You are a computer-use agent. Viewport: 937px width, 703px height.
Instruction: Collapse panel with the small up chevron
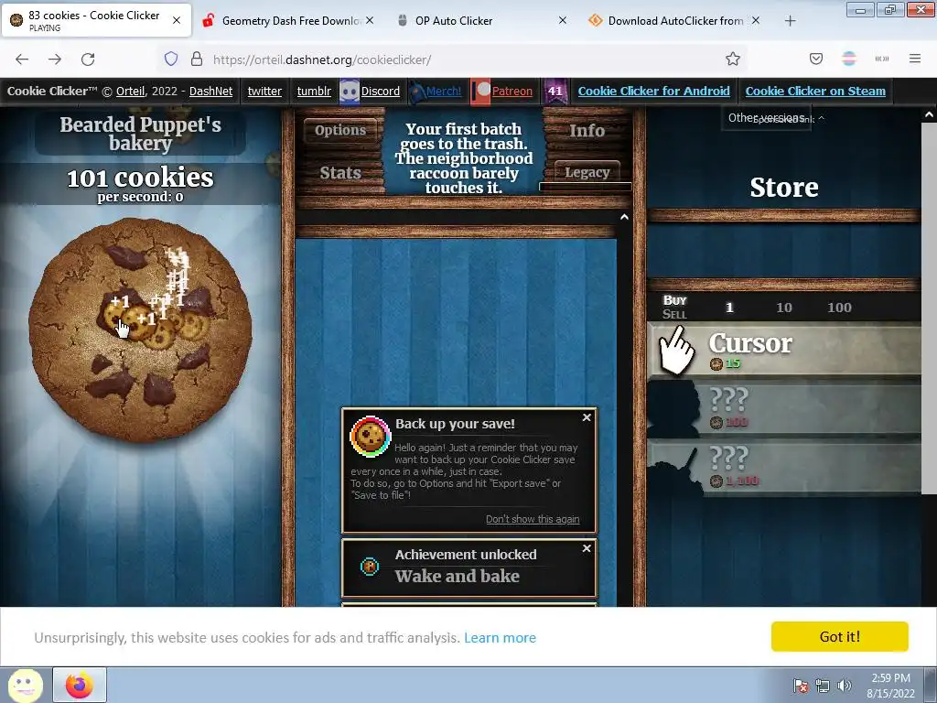coord(624,217)
